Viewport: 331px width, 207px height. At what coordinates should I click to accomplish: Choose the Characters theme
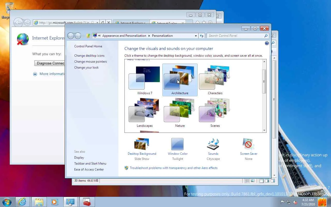pos(215,80)
